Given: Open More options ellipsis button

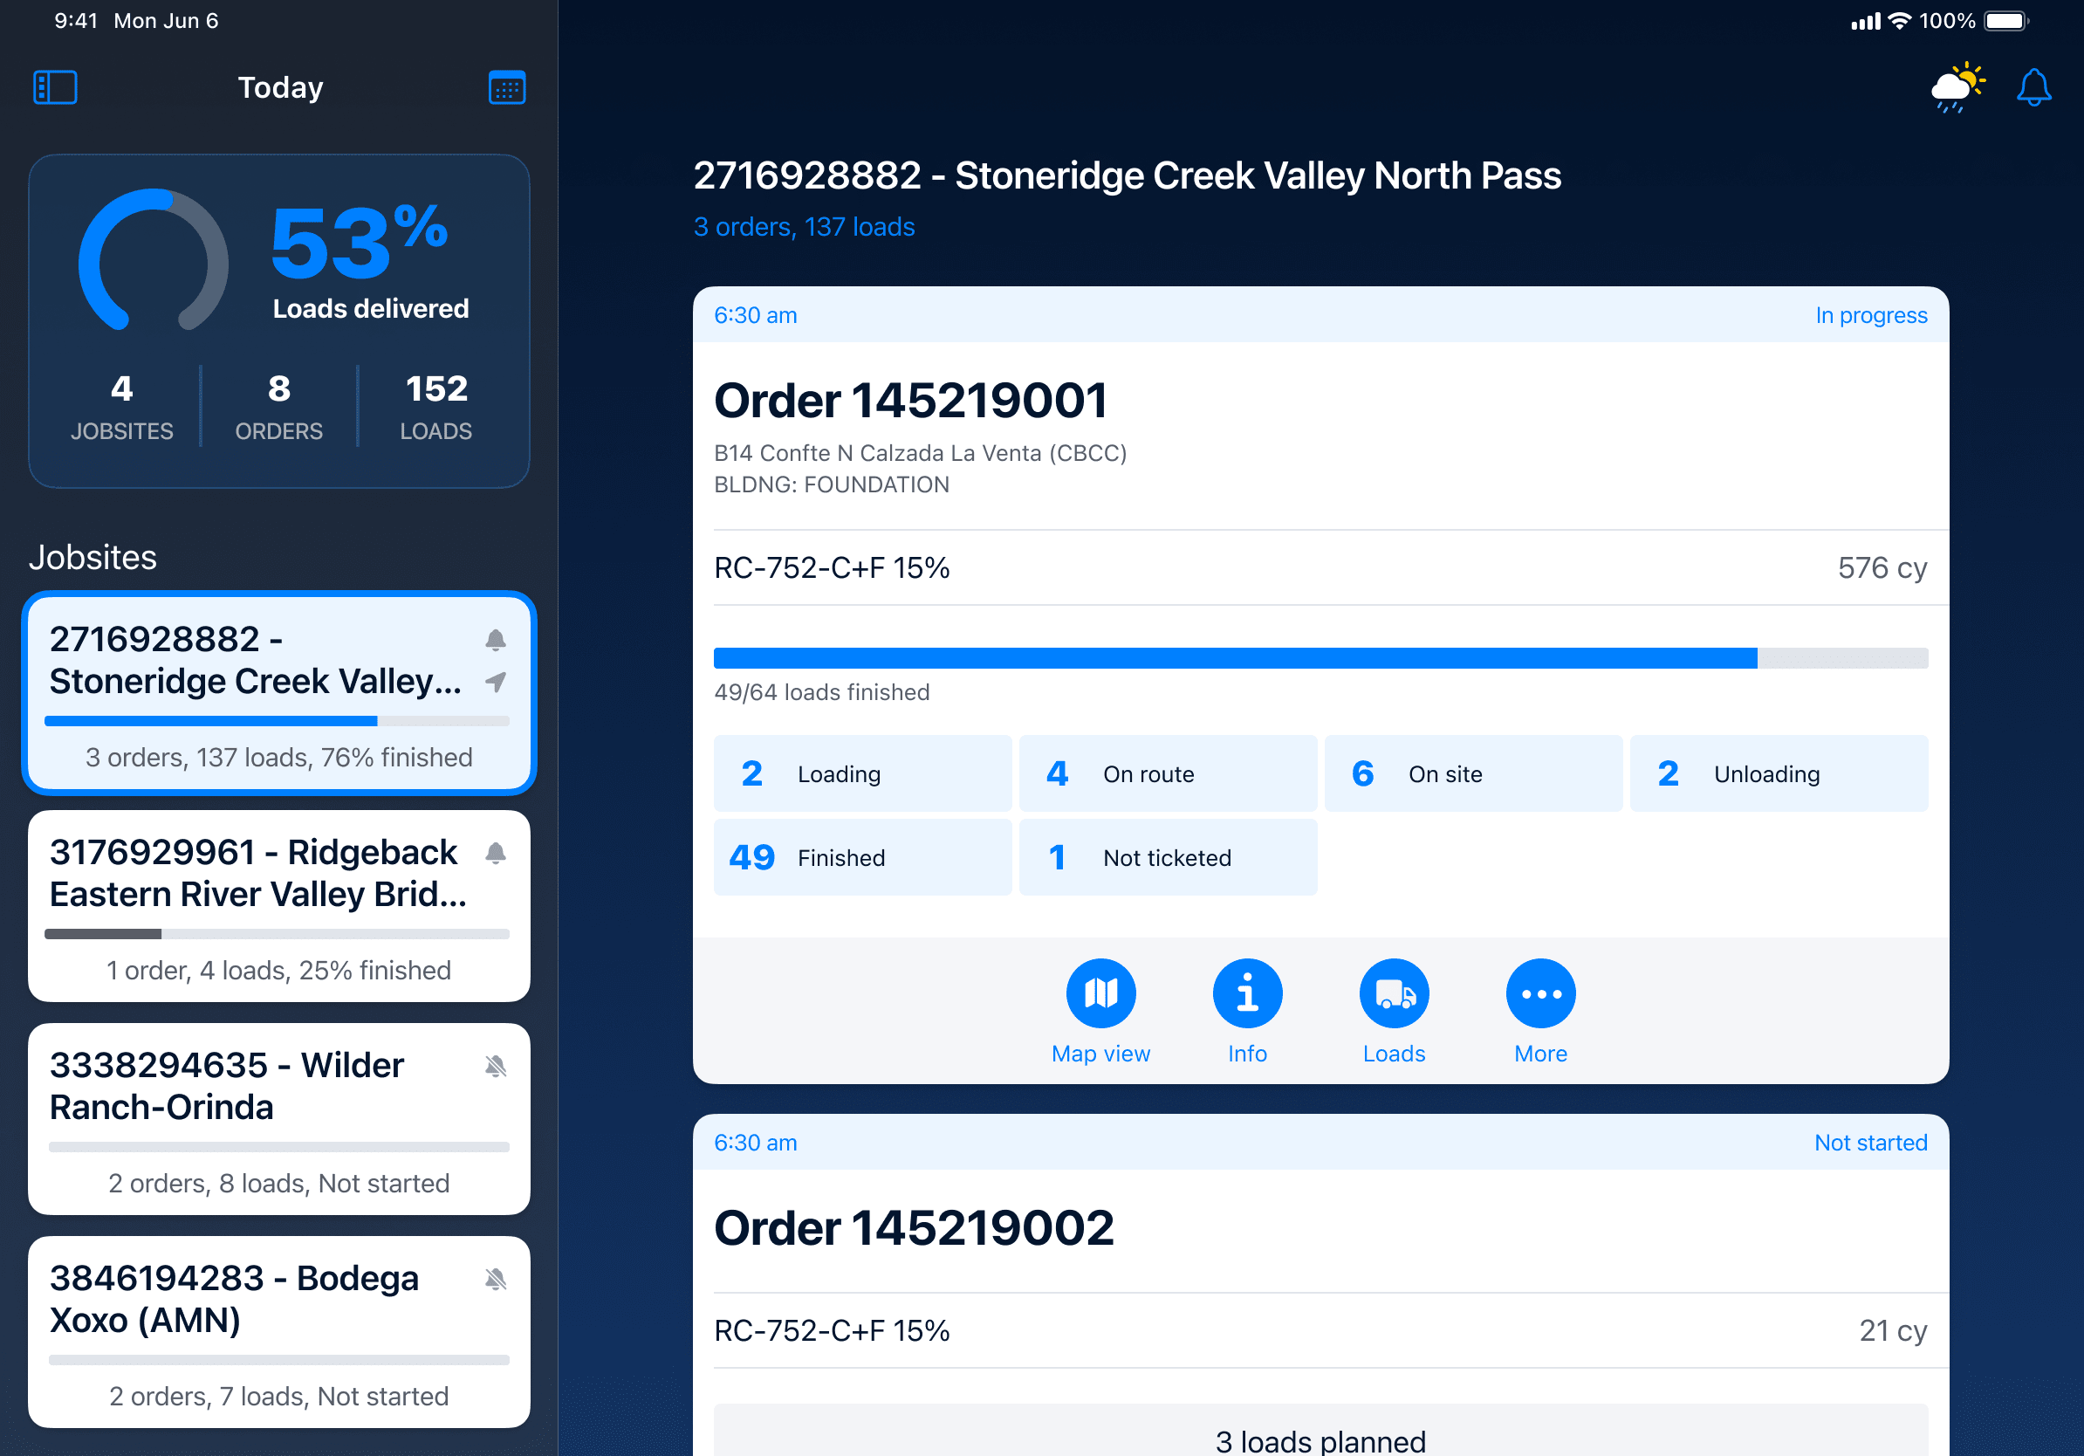Looking at the screenshot, I should click(x=1540, y=1012).
